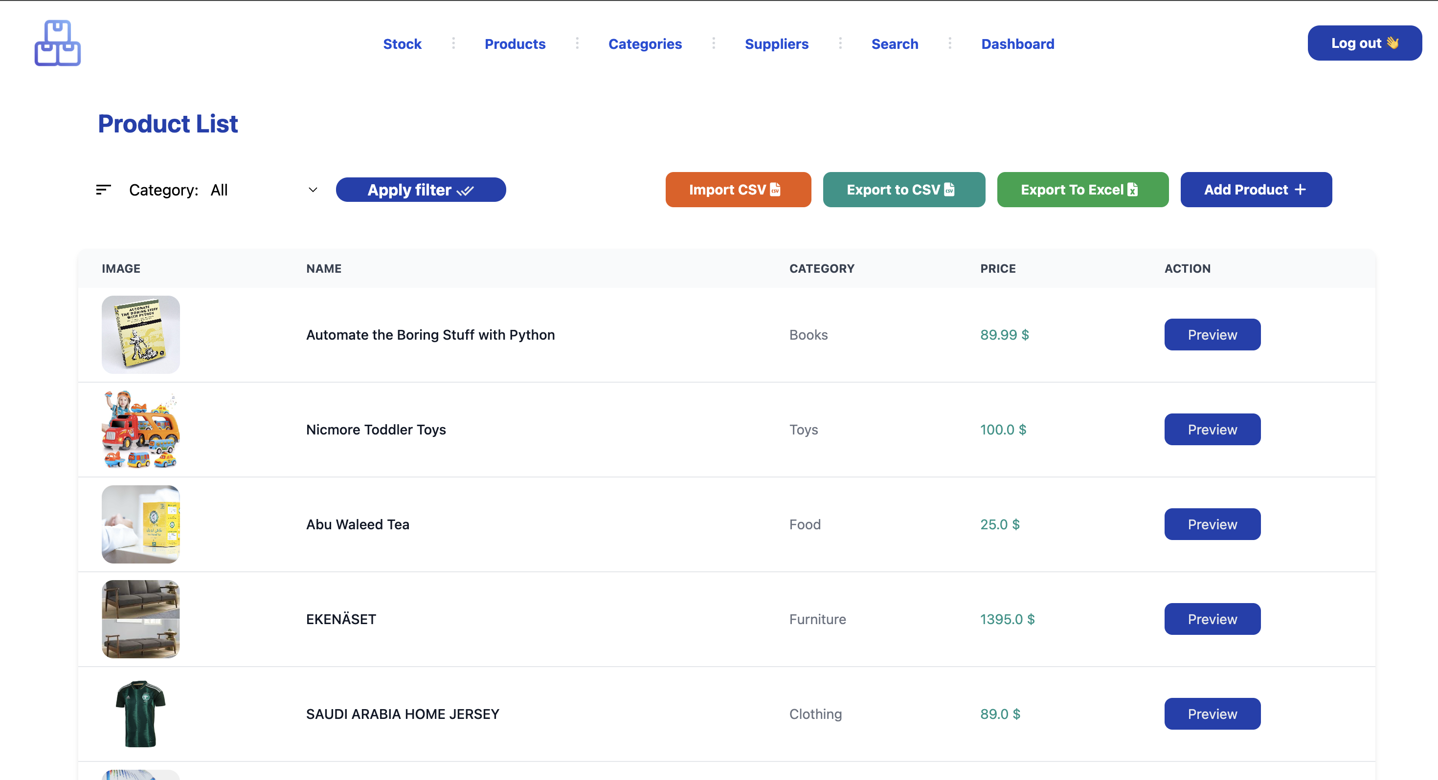The height and width of the screenshot is (780, 1438).
Task: Select the name 'Nicmore Toddler Toys'
Action: [376, 430]
